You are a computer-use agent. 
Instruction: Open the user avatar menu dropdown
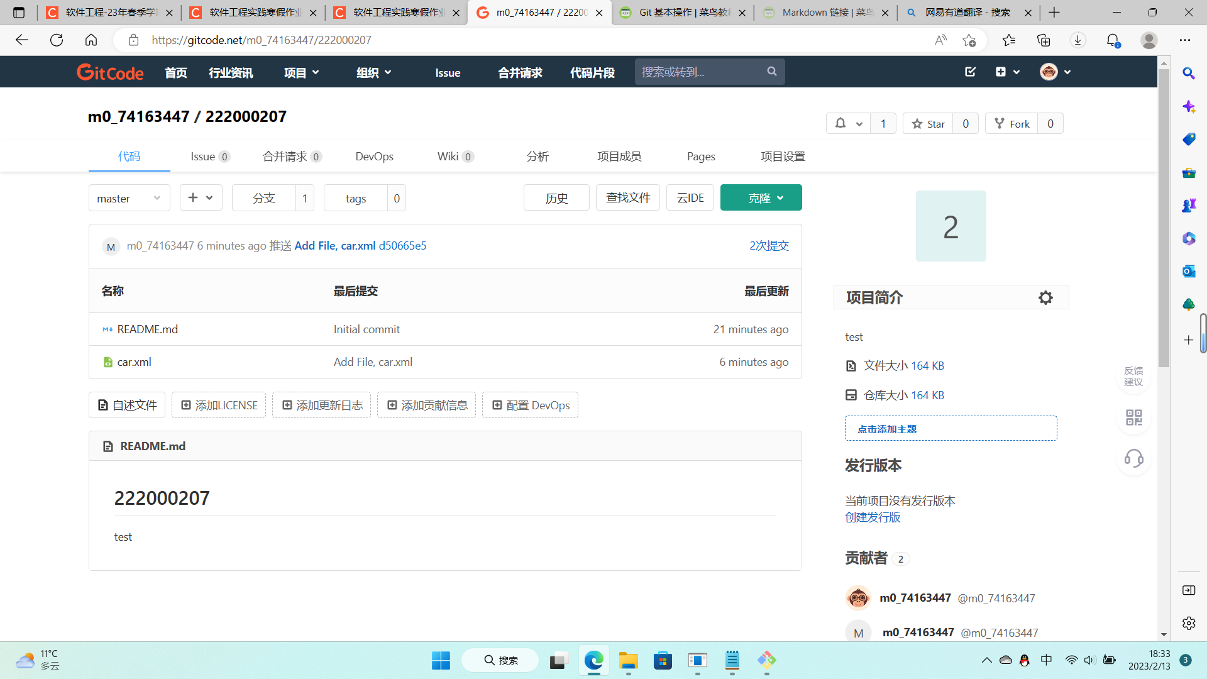[1055, 72]
